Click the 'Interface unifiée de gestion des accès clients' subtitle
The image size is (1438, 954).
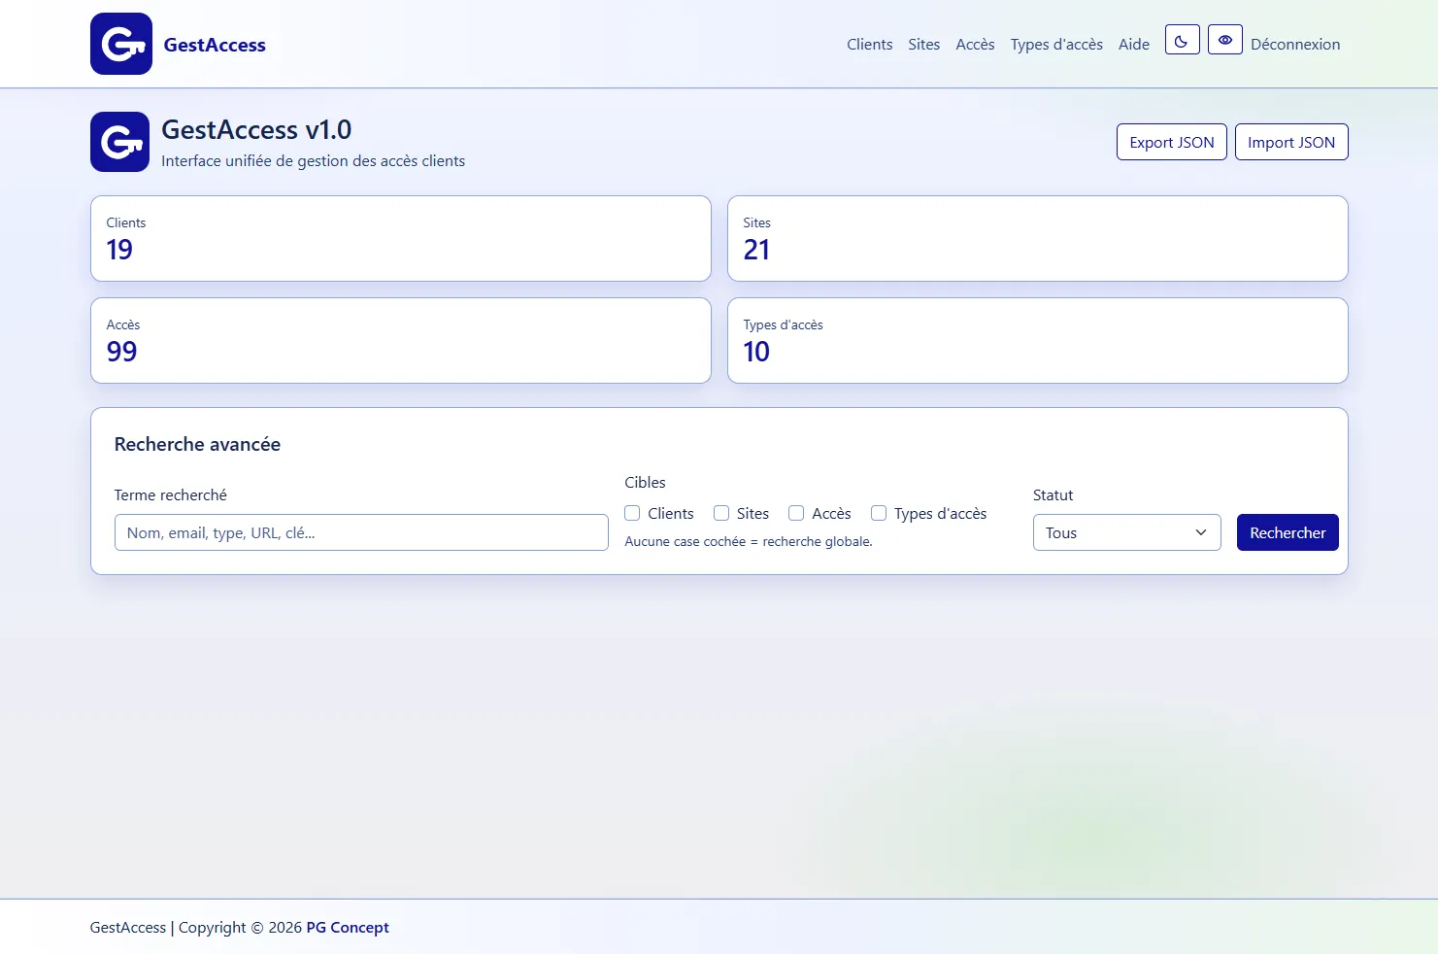313,161
